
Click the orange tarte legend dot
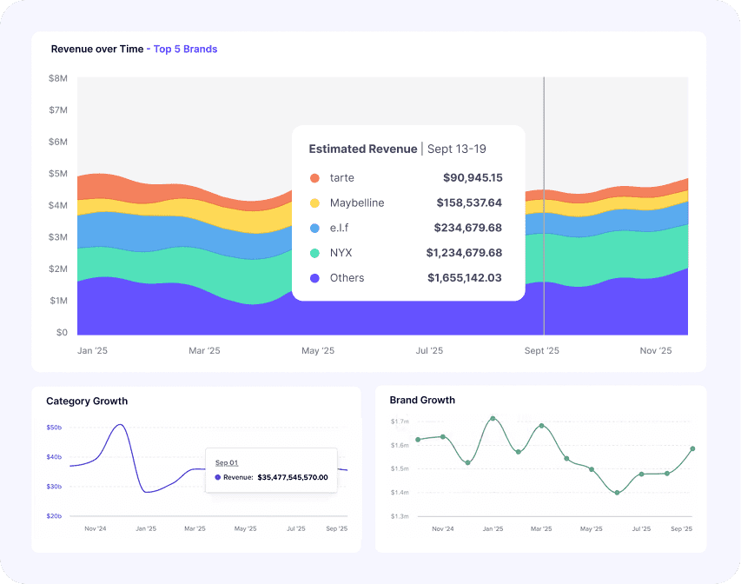tap(314, 178)
